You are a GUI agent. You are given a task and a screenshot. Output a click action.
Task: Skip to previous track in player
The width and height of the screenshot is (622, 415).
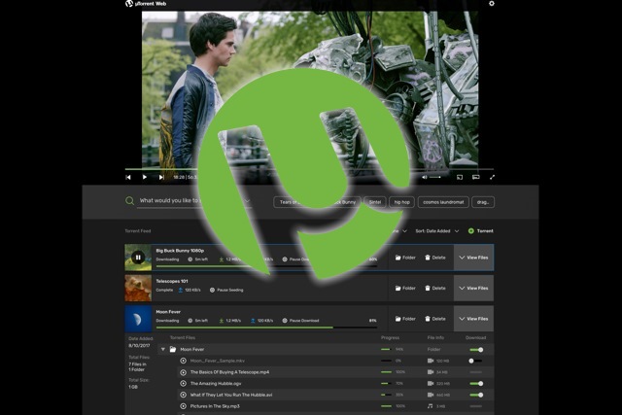point(128,177)
